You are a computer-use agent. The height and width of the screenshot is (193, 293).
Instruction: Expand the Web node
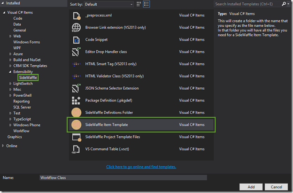pyautogui.click(x=10, y=36)
